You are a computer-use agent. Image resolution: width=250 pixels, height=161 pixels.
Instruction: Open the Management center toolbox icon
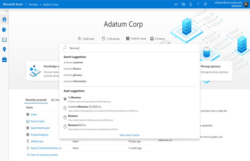point(5,59)
